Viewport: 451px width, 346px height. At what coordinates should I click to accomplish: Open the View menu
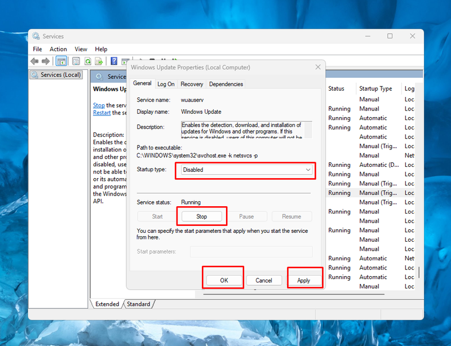tap(81, 49)
